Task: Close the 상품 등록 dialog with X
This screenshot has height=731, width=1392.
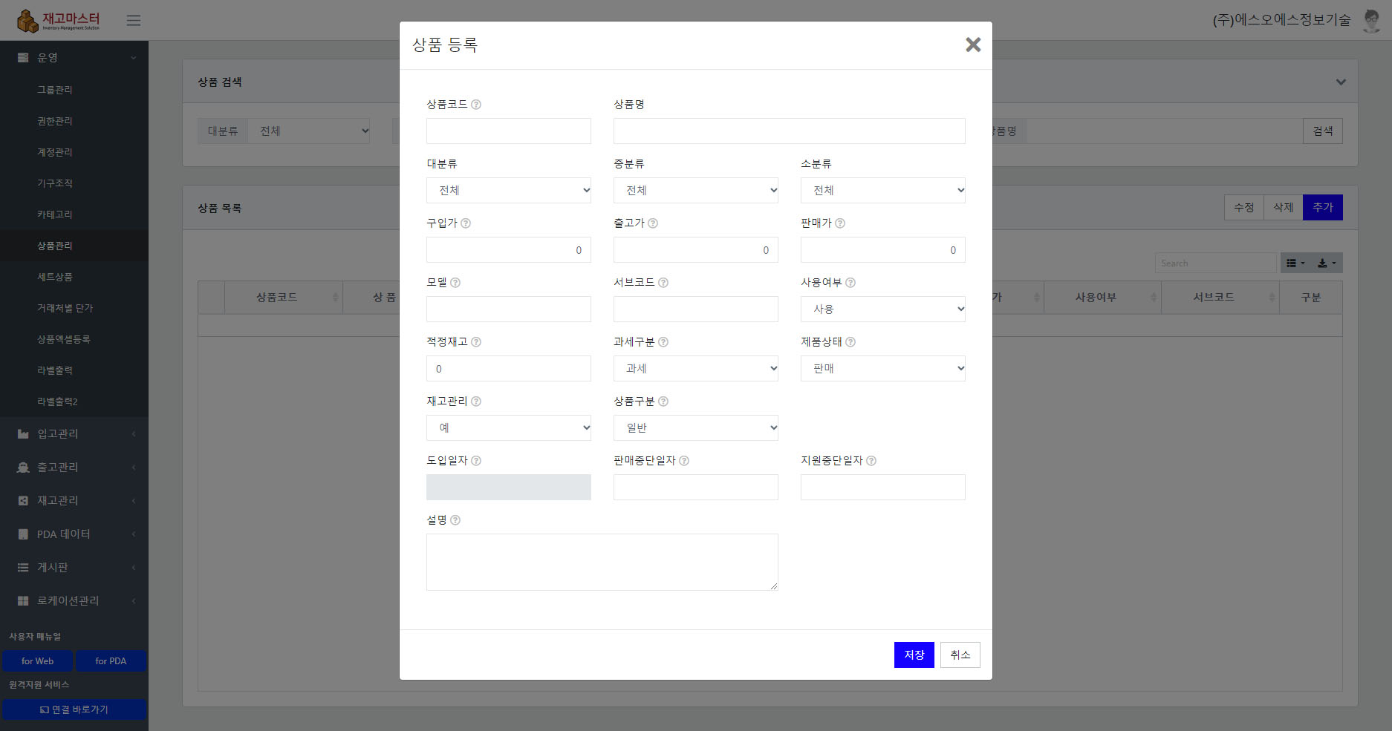Action: point(973,45)
